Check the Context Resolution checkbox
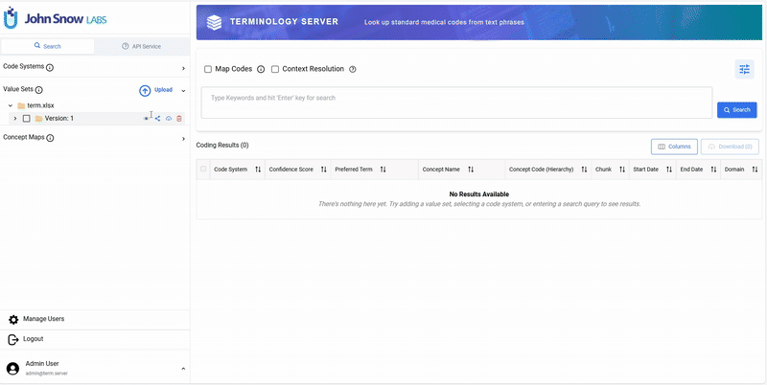The image size is (767, 385). [x=275, y=69]
